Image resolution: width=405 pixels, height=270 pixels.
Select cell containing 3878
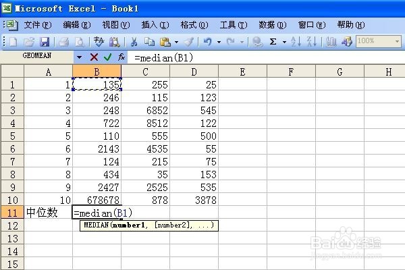pos(194,200)
